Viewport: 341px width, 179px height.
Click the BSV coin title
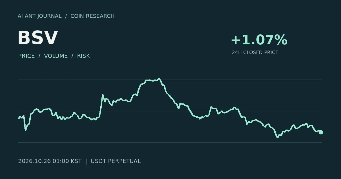(38, 38)
